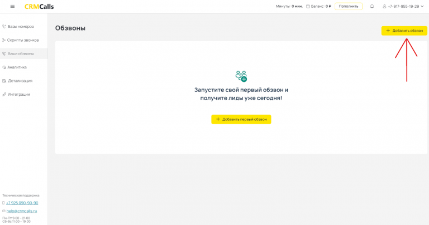
Task: Click the top-right Добавить обзвон button
Action: (404, 31)
